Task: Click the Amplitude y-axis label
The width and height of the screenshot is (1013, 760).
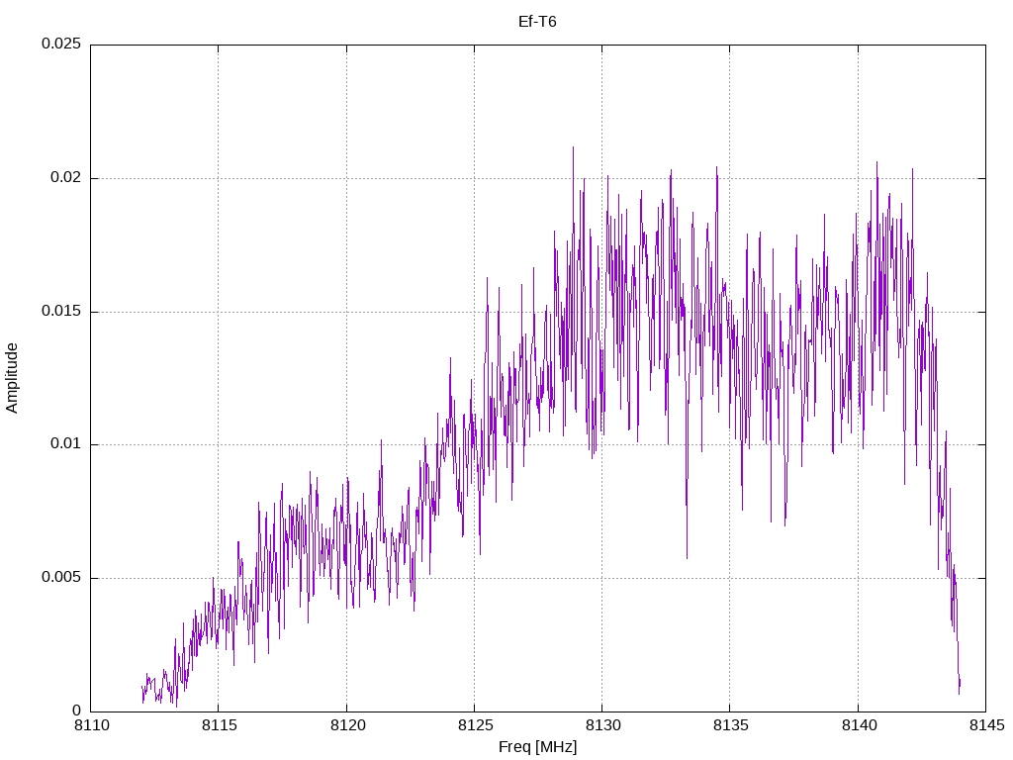Action: point(12,378)
